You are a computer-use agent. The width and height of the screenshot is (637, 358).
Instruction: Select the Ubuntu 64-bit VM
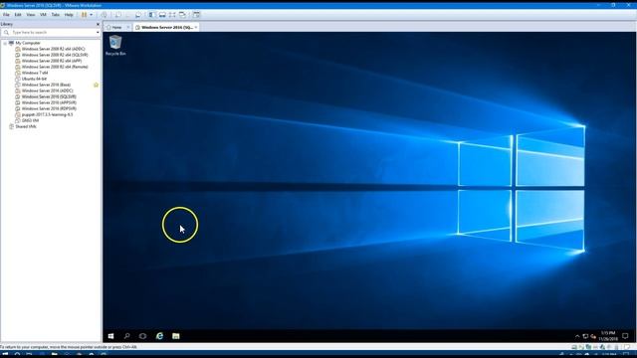pos(34,79)
